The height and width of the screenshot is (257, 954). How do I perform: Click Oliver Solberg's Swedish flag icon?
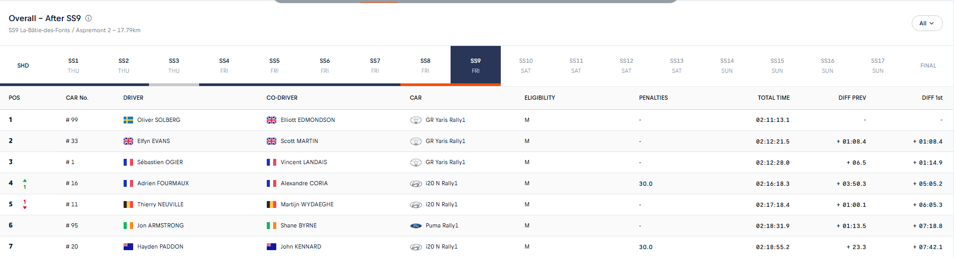click(x=128, y=120)
